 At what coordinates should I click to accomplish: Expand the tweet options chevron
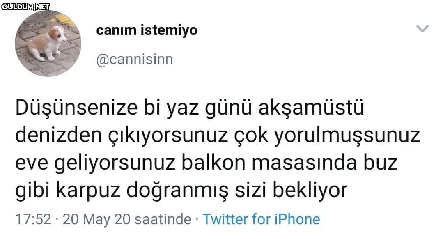(422, 28)
